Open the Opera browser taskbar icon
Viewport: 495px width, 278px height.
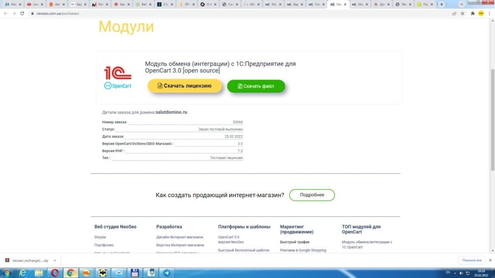(x=55, y=273)
